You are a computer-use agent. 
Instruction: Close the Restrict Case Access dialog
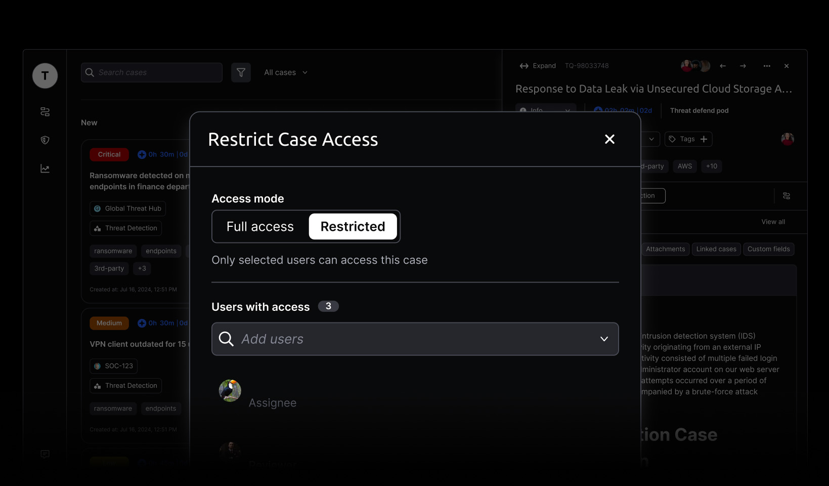coord(609,139)
